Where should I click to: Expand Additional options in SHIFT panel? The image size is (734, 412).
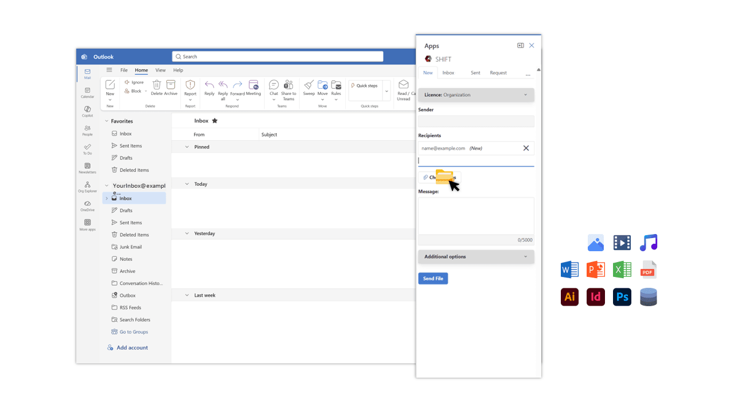476,257
